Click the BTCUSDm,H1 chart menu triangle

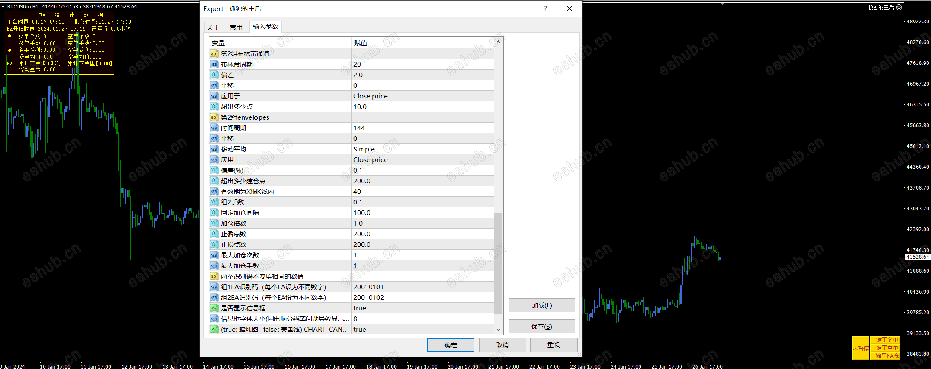[x=3, y=7]
